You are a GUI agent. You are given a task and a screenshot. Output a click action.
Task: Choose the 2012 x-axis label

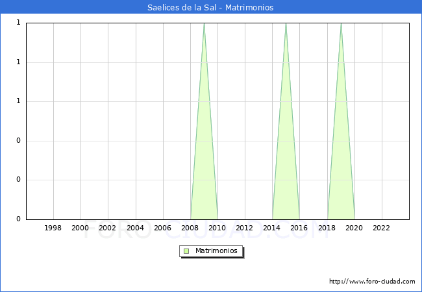point(245,228)
